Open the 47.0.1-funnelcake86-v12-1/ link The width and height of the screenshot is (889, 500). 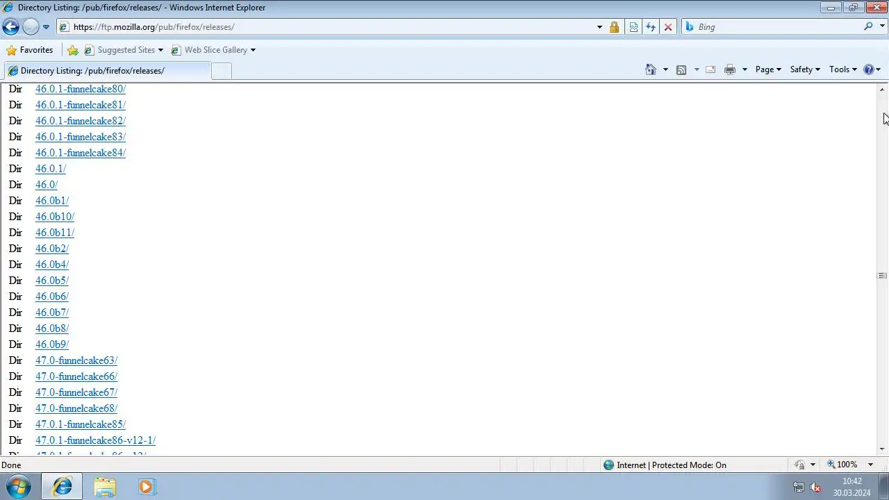(x=95, y=440)
